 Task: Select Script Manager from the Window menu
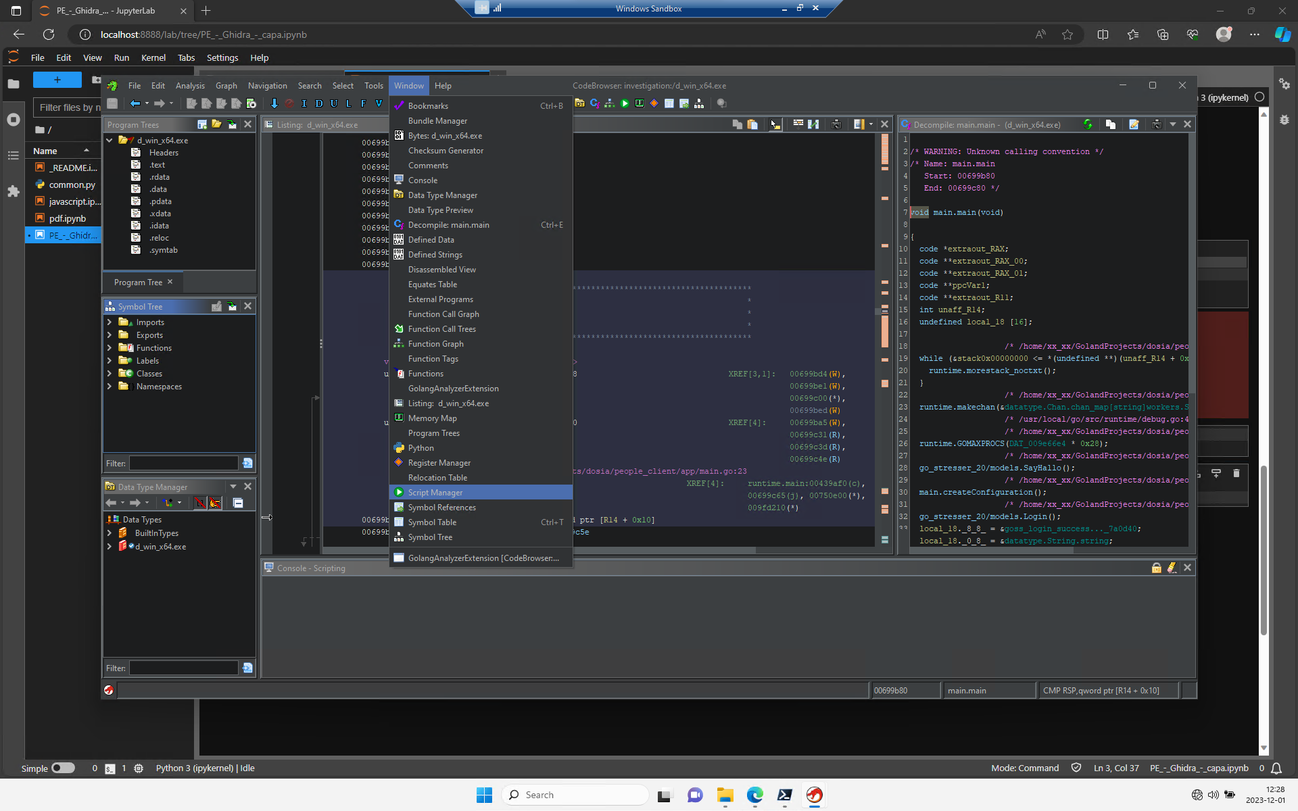pos(435,492)
